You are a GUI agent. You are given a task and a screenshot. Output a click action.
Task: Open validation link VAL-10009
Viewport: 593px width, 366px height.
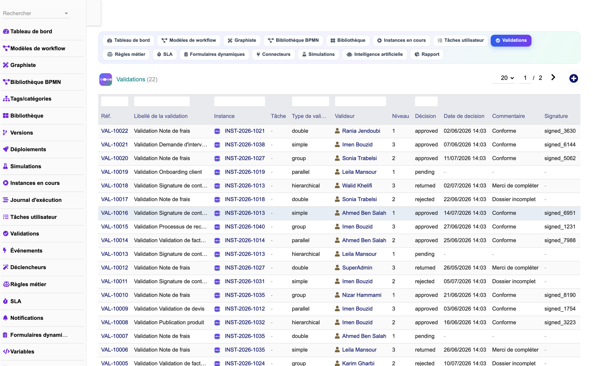click(x=115, y=309)
